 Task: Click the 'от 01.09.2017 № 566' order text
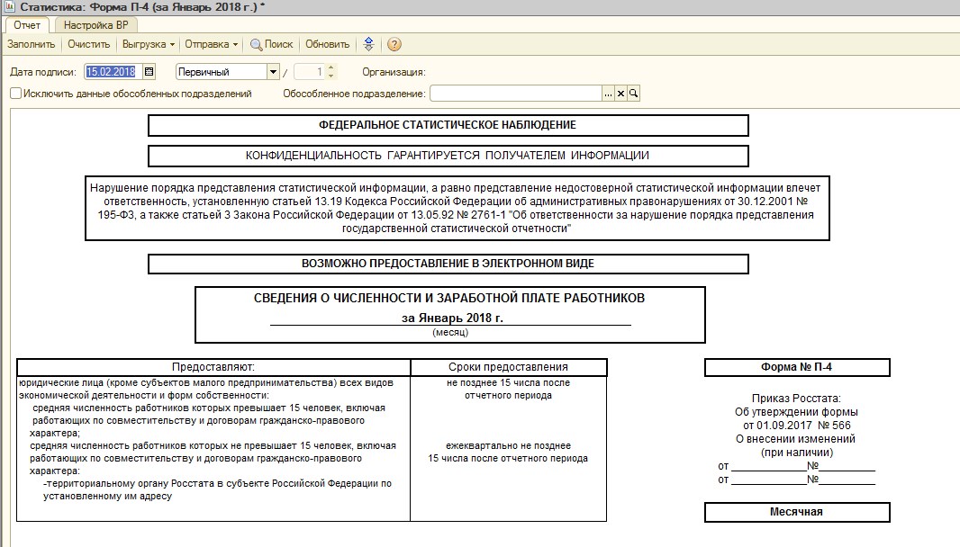click(796, 426)
